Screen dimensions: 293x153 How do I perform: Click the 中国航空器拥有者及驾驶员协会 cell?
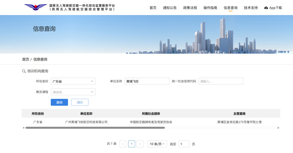tap(151, 122)
